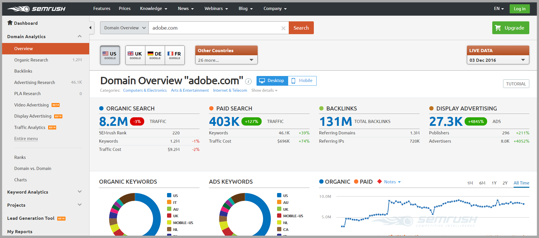The height and width of the screenshot is (238, 539).
Task: Click the 8.2M organic traffic value
Action: pyautogui.click(x=113, y=122)
